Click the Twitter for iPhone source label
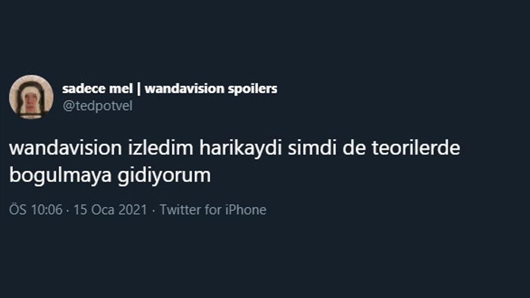 click(x=213, y=210)
